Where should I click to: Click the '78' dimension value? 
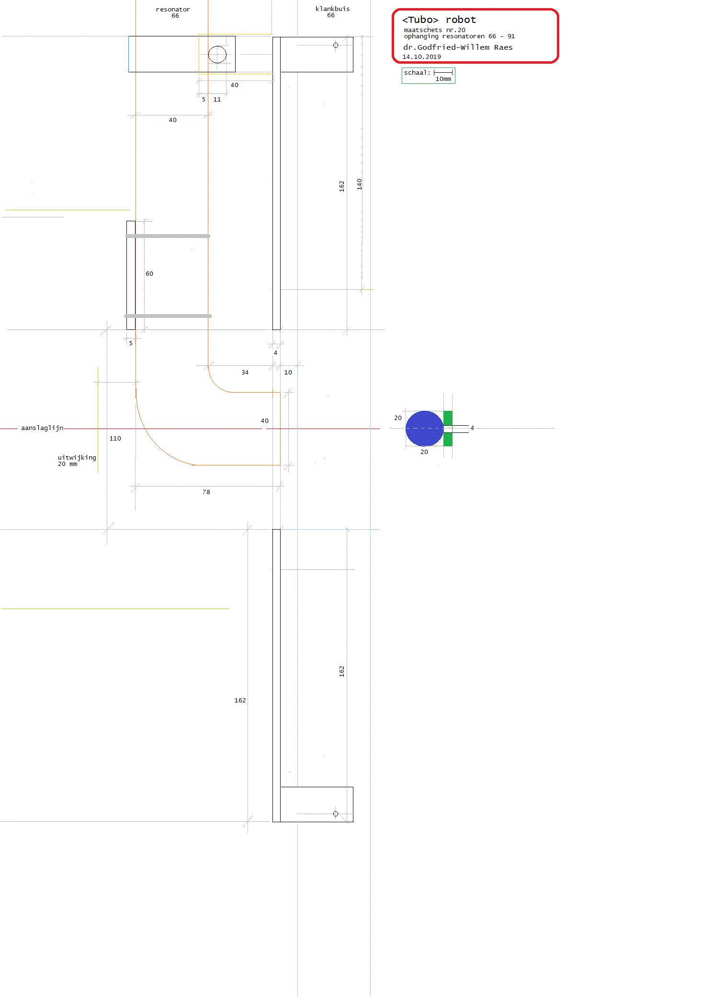[x=206, y=492]
